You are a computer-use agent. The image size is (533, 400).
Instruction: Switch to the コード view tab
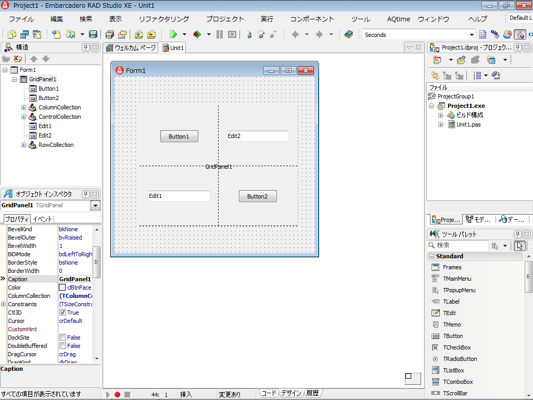pyautogui.click(x=269, y=393)
